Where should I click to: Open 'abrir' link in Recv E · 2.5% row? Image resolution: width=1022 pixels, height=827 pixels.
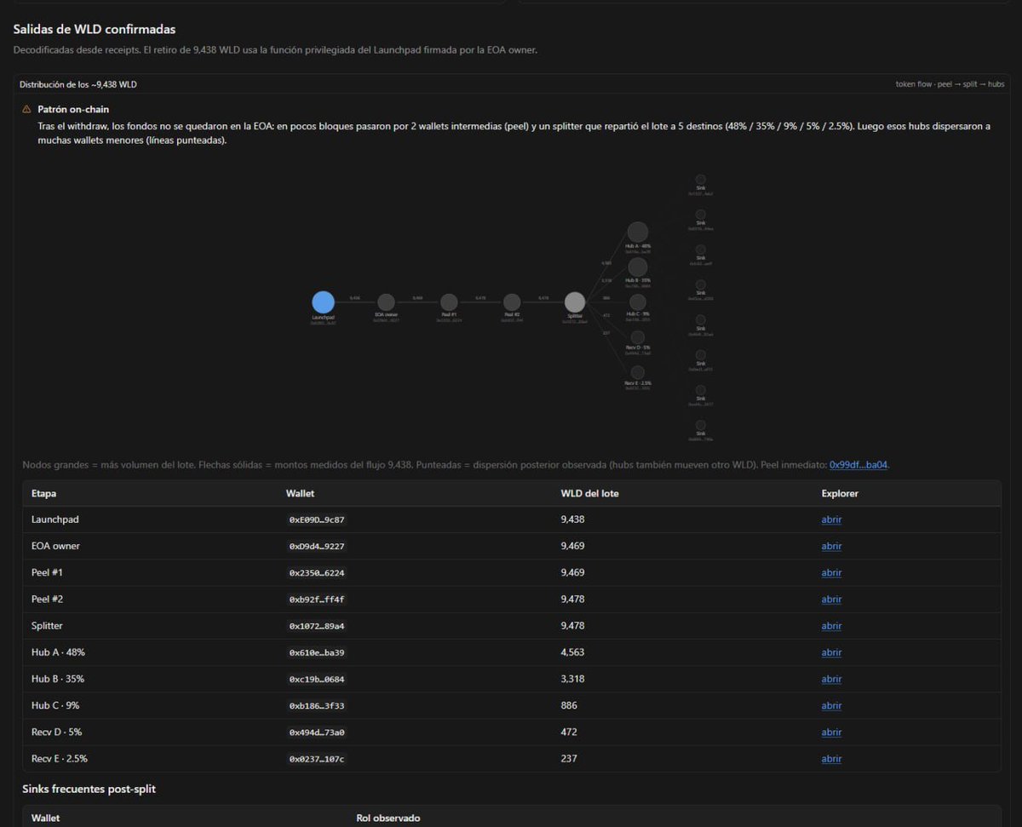tap(831, 759)
